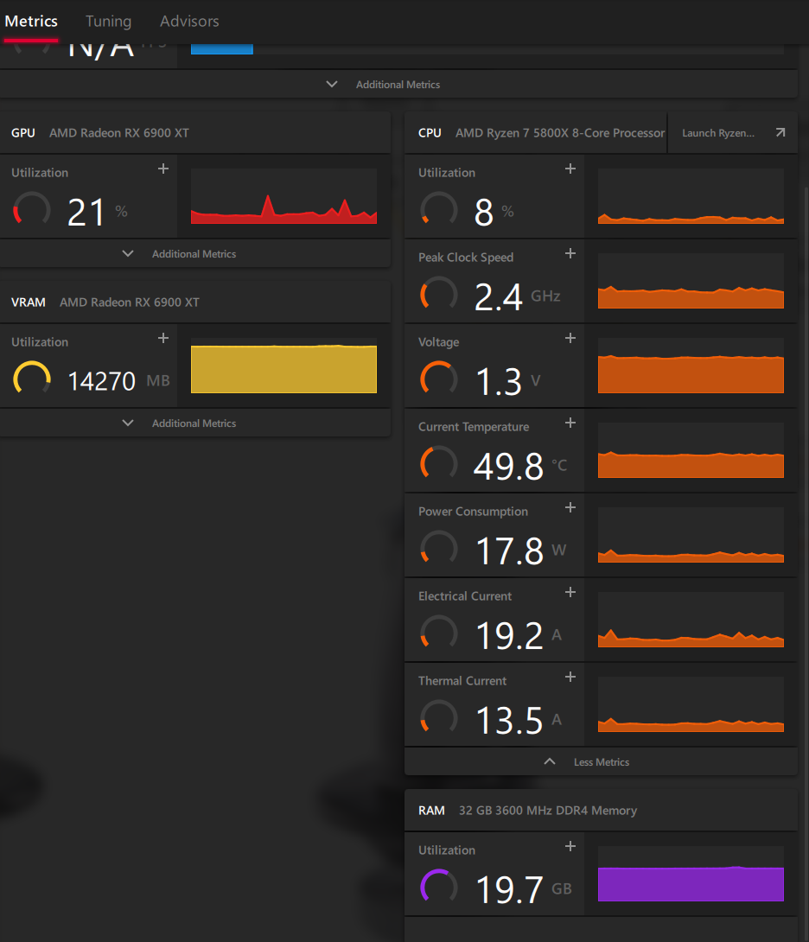Select the Metrics tab

(x=31, y=21)
